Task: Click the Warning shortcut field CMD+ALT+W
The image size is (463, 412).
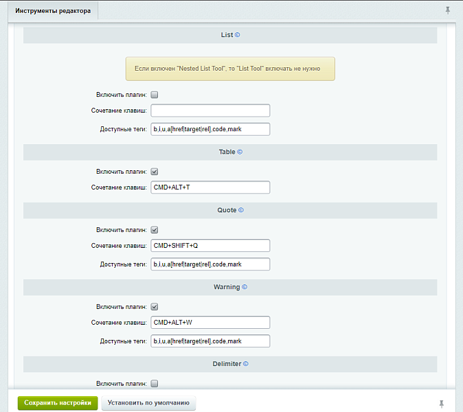Action: [x=210, y=323]
